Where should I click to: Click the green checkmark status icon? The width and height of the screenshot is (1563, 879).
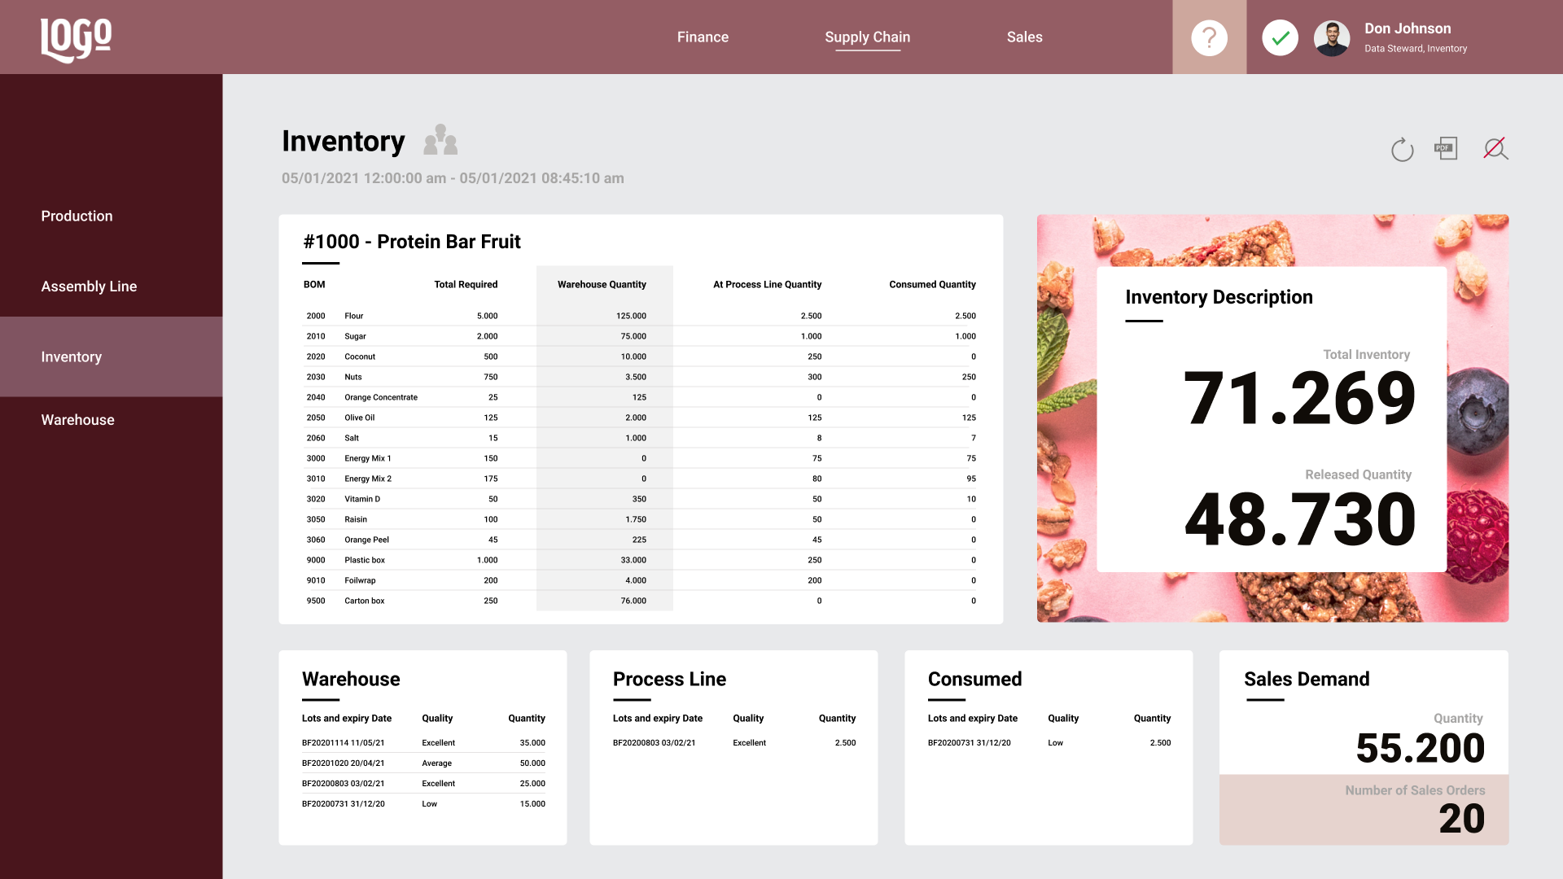pos(1280,37)
